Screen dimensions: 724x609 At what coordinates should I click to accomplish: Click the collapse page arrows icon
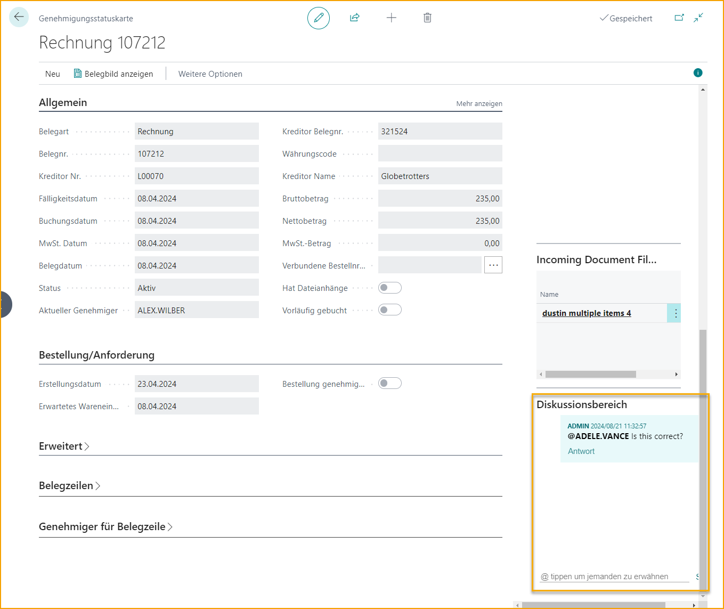click(x=698, y=18)
